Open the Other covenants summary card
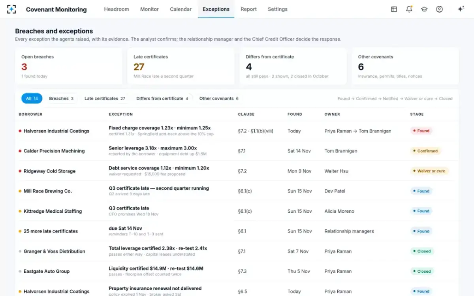This screenshot has height=296, width=474. 405,66
